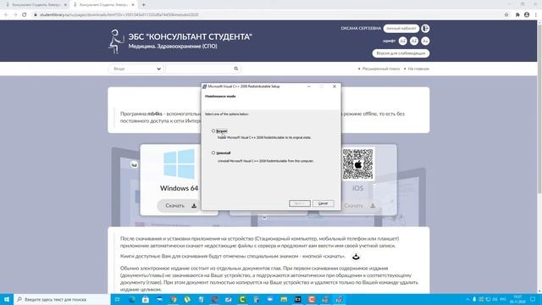Click the download icon after 'скачать' text

[356, 257]
